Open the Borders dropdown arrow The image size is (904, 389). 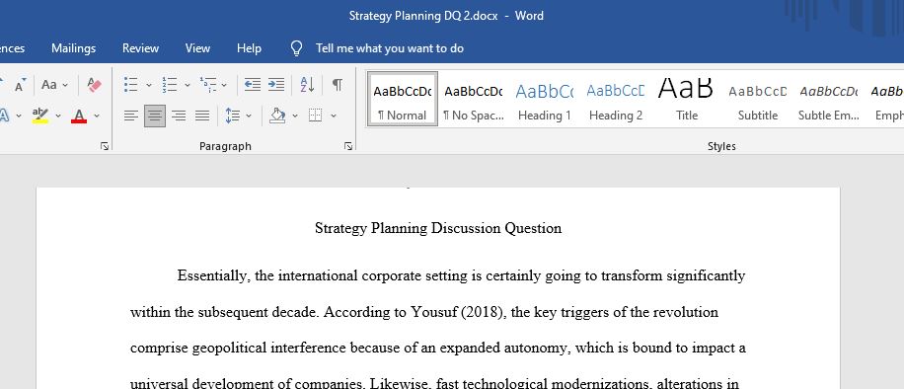coord(334,116)
